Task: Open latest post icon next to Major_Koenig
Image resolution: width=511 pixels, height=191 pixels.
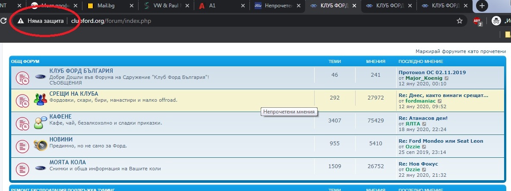Action: [x=447, y=78]
